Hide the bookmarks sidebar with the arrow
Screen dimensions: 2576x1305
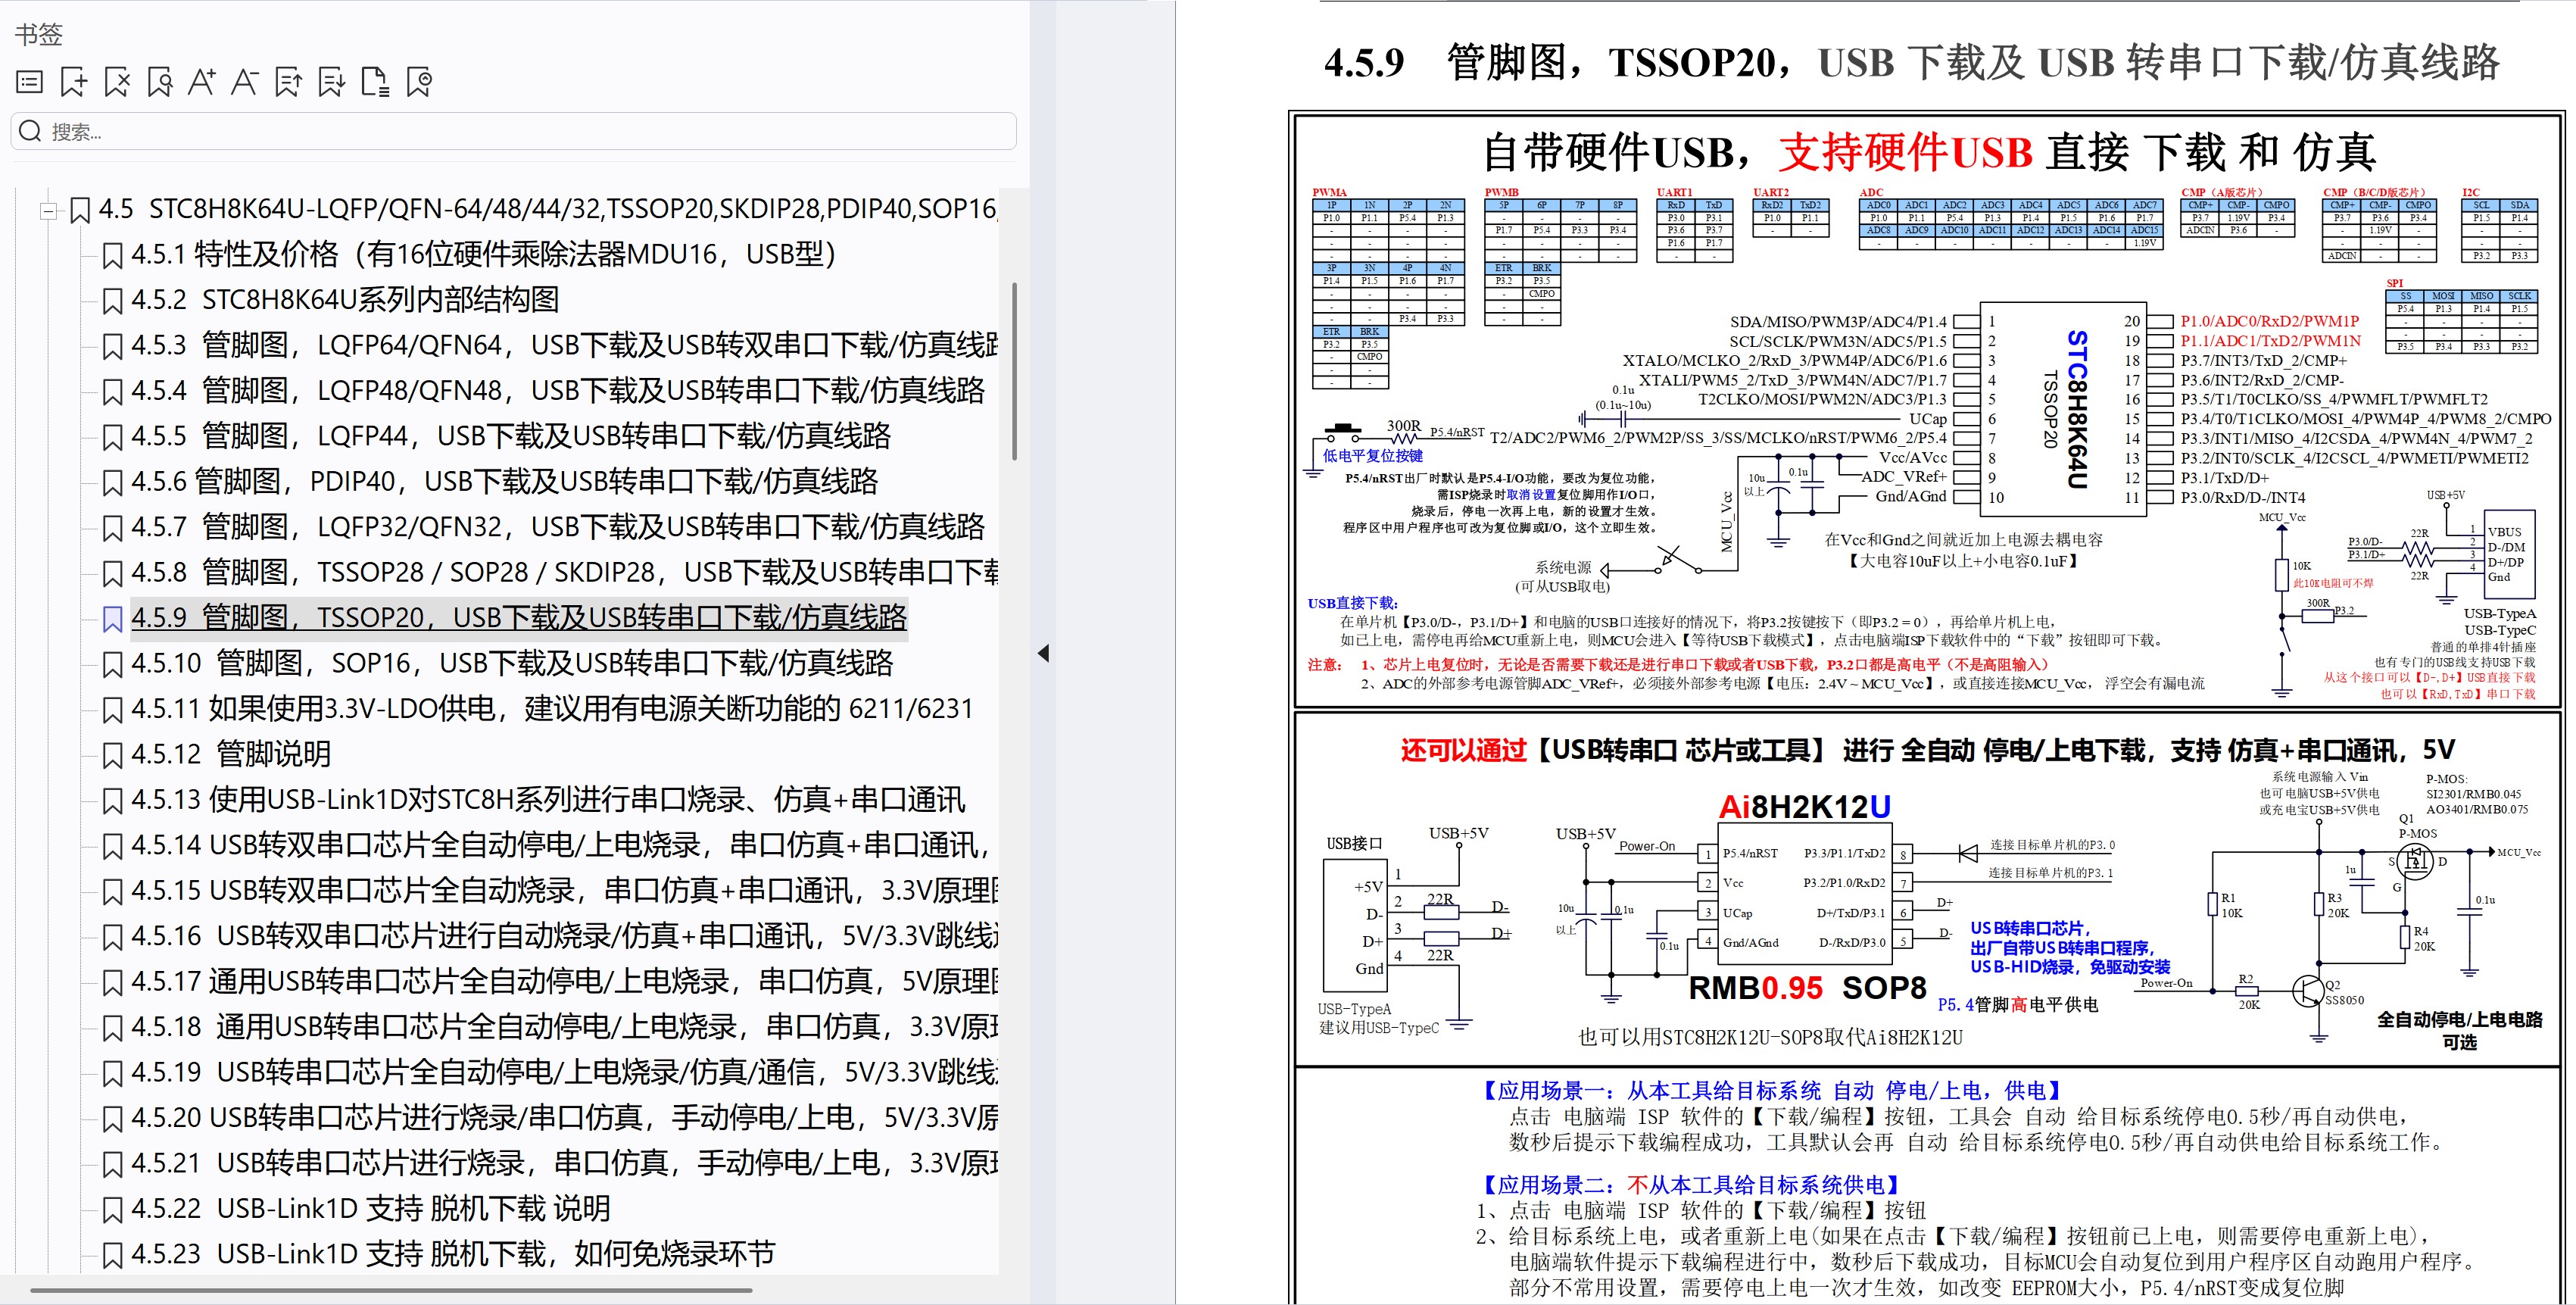point(1044,652)
